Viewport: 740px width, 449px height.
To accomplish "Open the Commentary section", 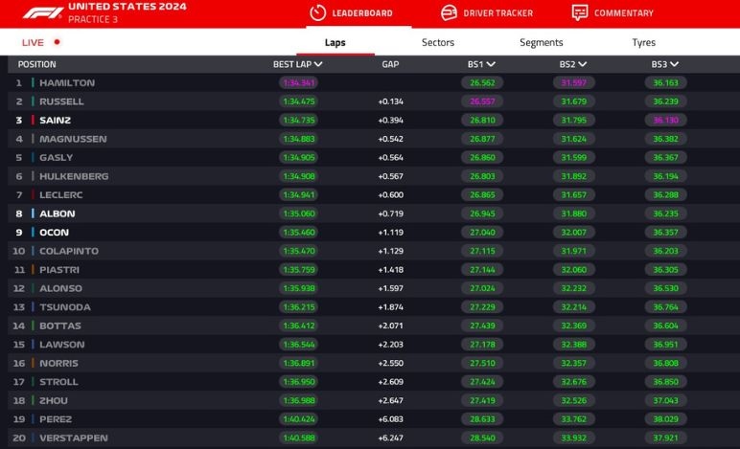I will 623,13.
